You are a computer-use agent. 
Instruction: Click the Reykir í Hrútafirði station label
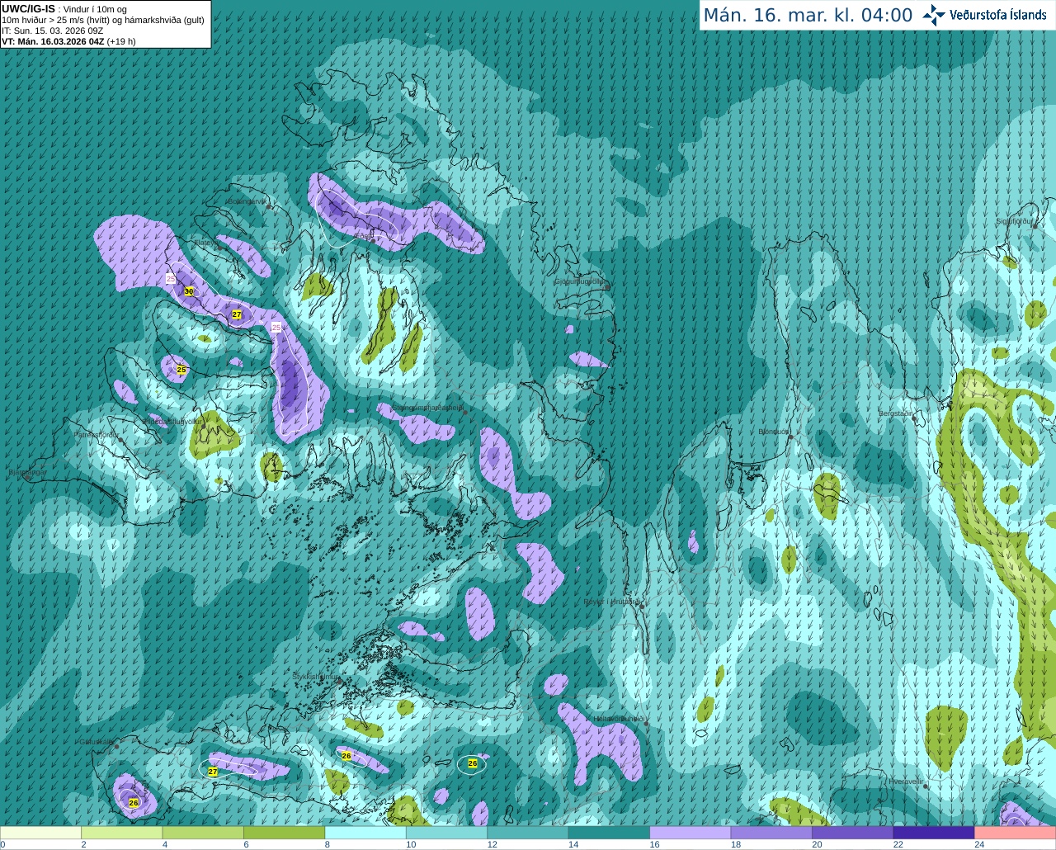click(x=611, y=602)
